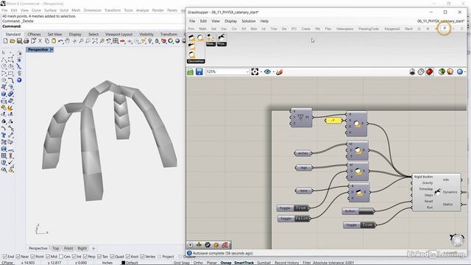Switch to the CPlanes toolbar tab in Rhino

pyautogui.click(x=34, y=35)
